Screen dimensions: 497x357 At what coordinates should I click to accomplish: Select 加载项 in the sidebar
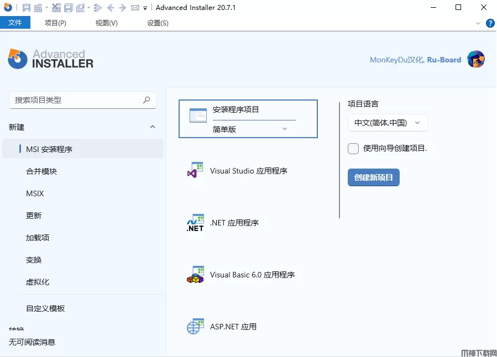coord(38,238)
